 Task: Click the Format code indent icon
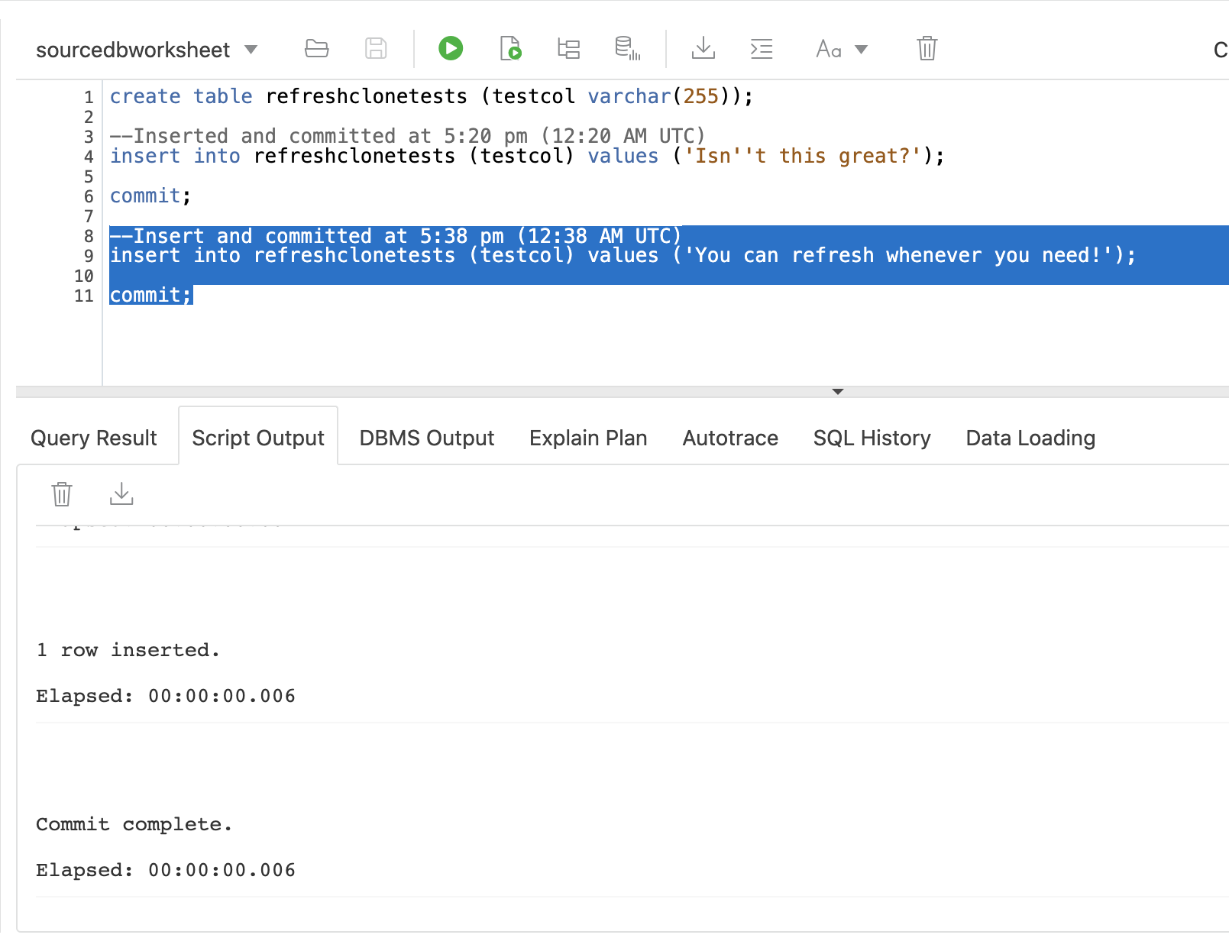762,49
